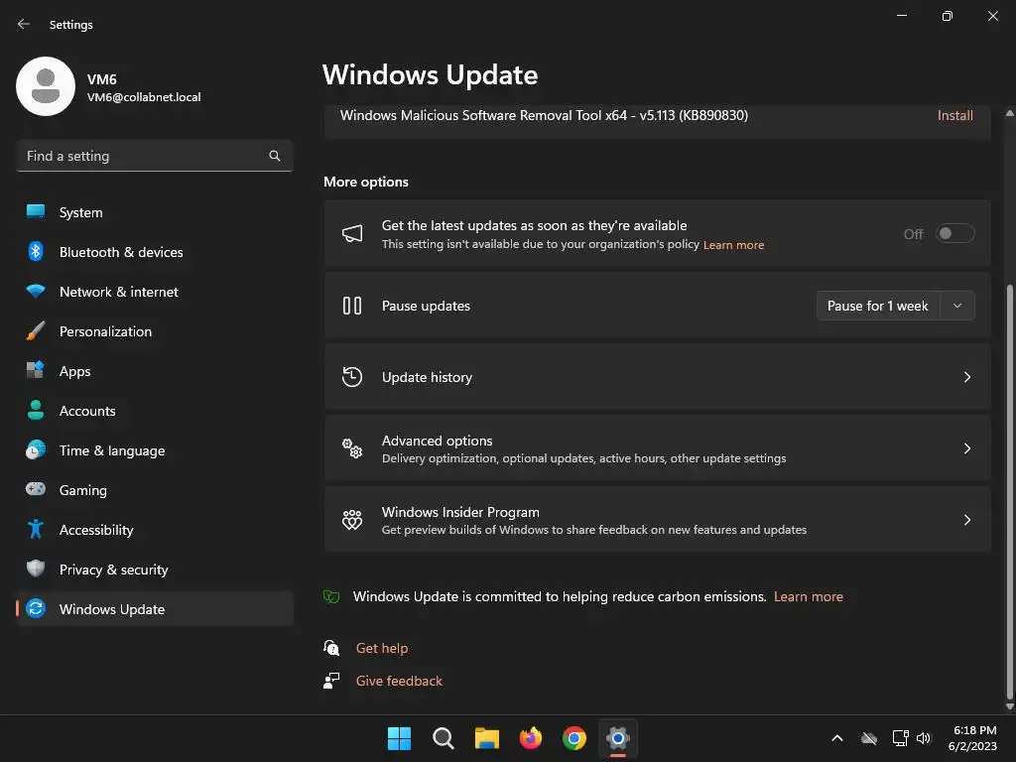Select Time & language in sidebar

tap(154, 450)
